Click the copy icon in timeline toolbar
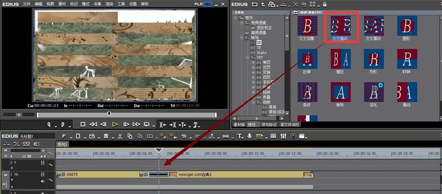This screenshot has width=442, height=194. [x=130, y=136]
